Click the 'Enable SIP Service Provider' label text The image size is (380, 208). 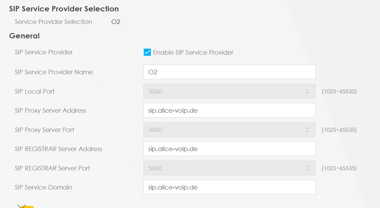click(x=193, y=52)
